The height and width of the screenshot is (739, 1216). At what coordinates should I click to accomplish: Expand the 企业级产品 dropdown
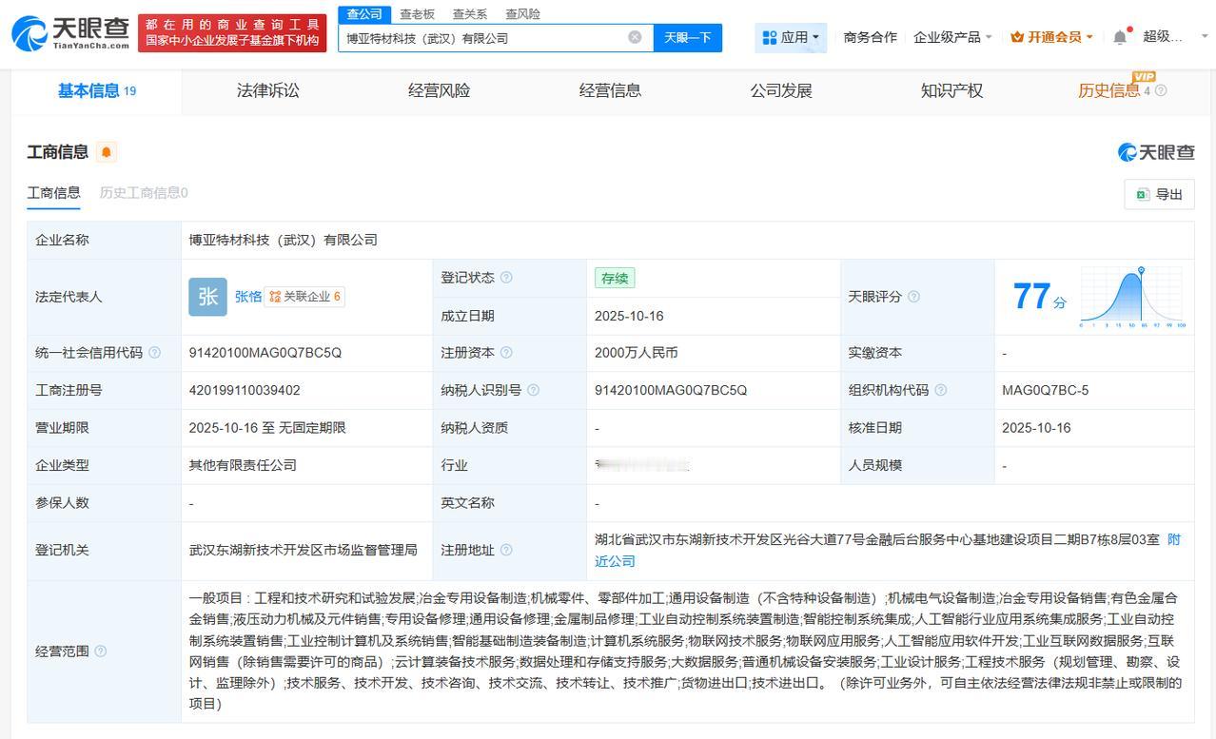tap(952, 37)
